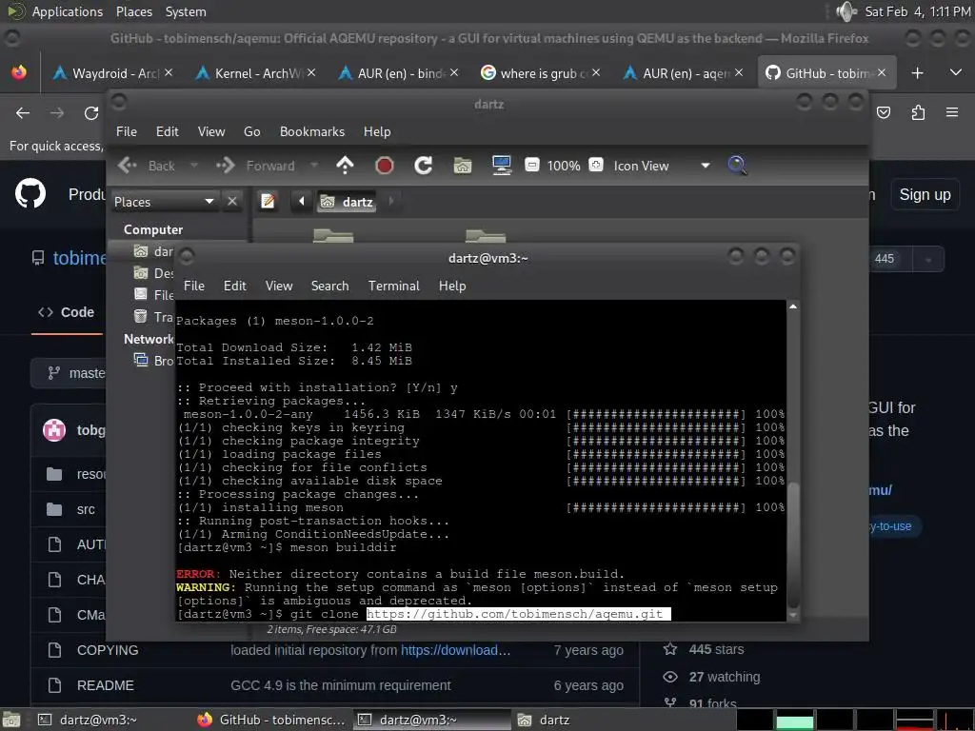Image resolution: width=975 pixels, height=731 pixels.
Task: Zoom out using minus icon beside 100%
Action: click(x=532, y=165)
